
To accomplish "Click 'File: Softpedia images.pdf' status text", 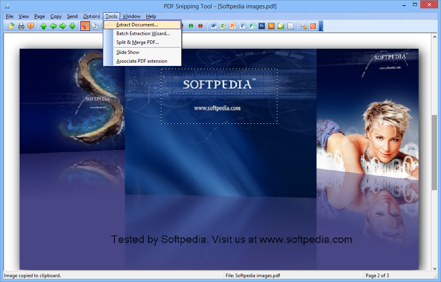I will click(x=253, y=276).
